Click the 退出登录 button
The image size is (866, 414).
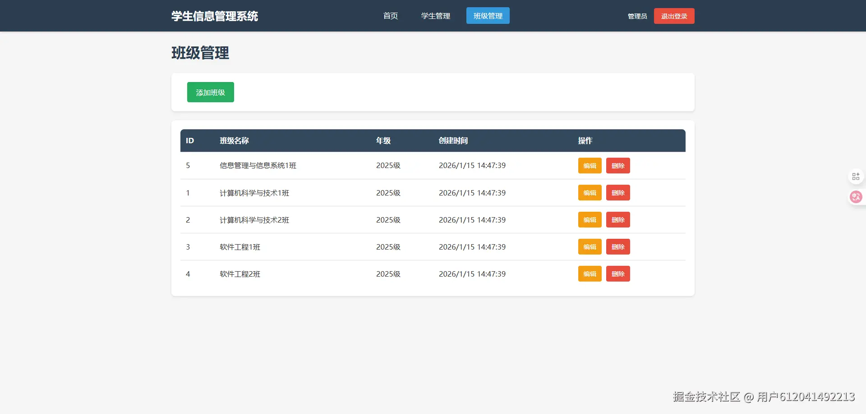pyautogui.click(x=674, y=16)
